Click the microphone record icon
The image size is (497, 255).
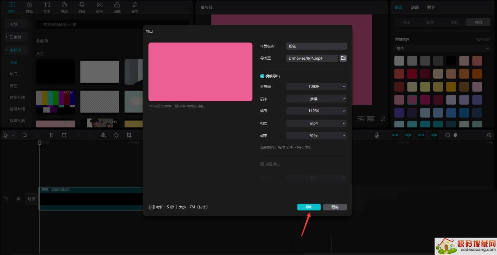tap(376, 135)
